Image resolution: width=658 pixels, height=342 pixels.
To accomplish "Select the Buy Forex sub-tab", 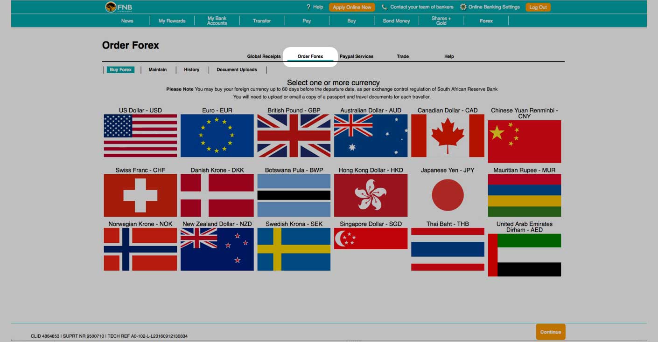I will (x=121, y=70).
